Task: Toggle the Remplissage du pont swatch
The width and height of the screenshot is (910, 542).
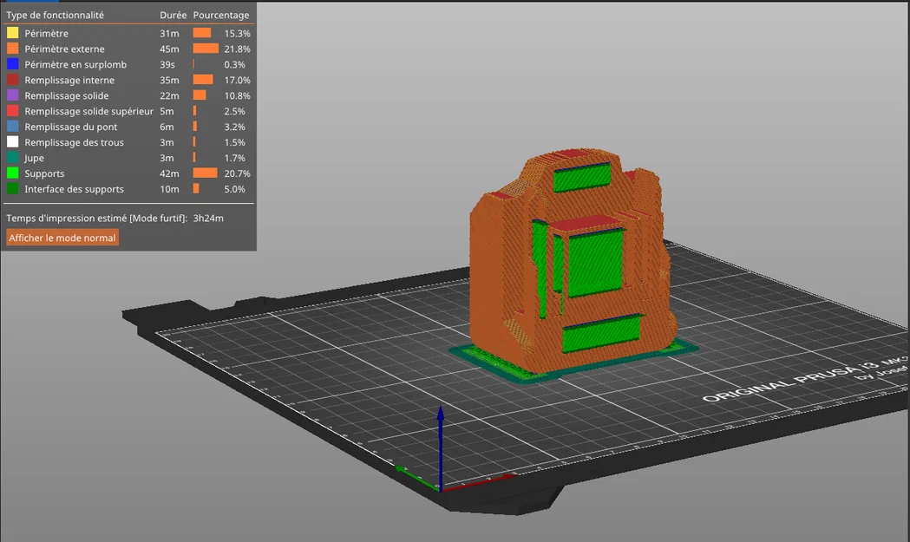Action: point(13,127)
